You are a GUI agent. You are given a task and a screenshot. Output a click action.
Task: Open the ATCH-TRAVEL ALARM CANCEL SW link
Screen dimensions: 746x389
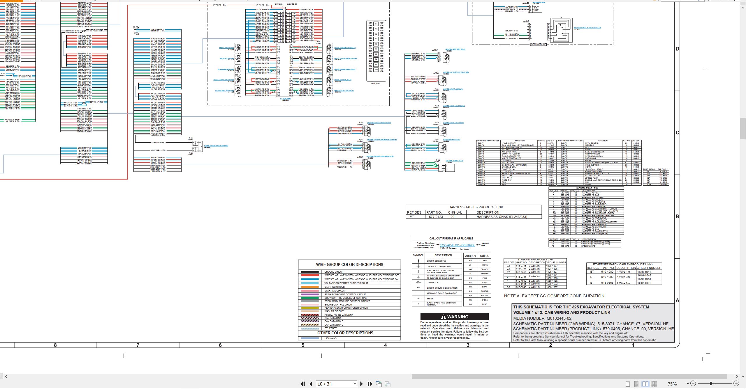click(x=587, y=28)
